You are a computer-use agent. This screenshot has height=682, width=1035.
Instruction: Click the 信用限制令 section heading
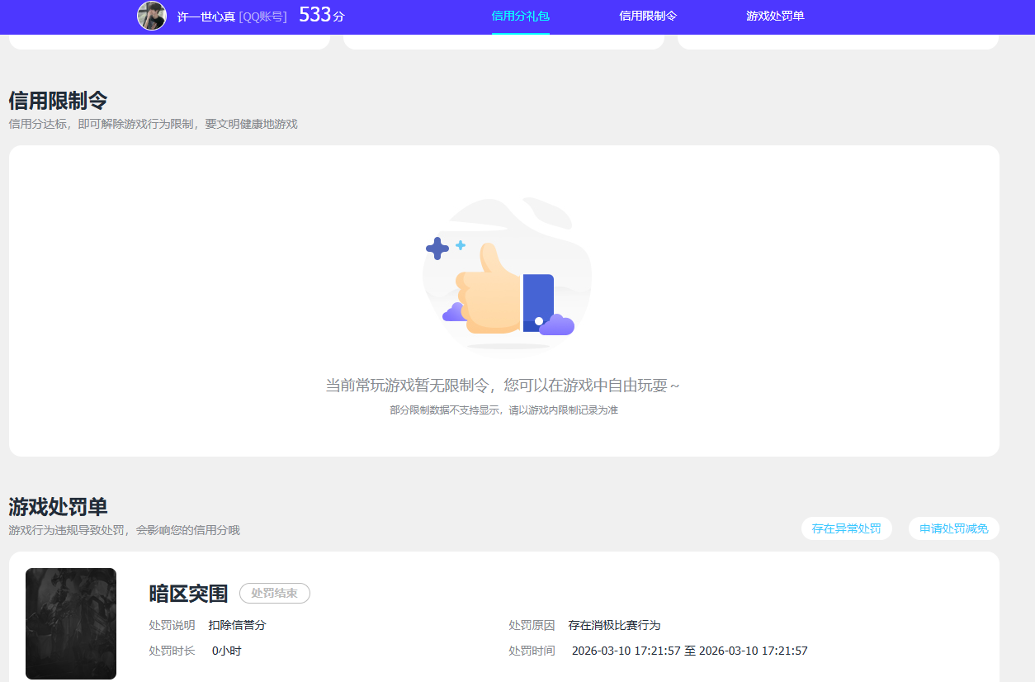58,101
